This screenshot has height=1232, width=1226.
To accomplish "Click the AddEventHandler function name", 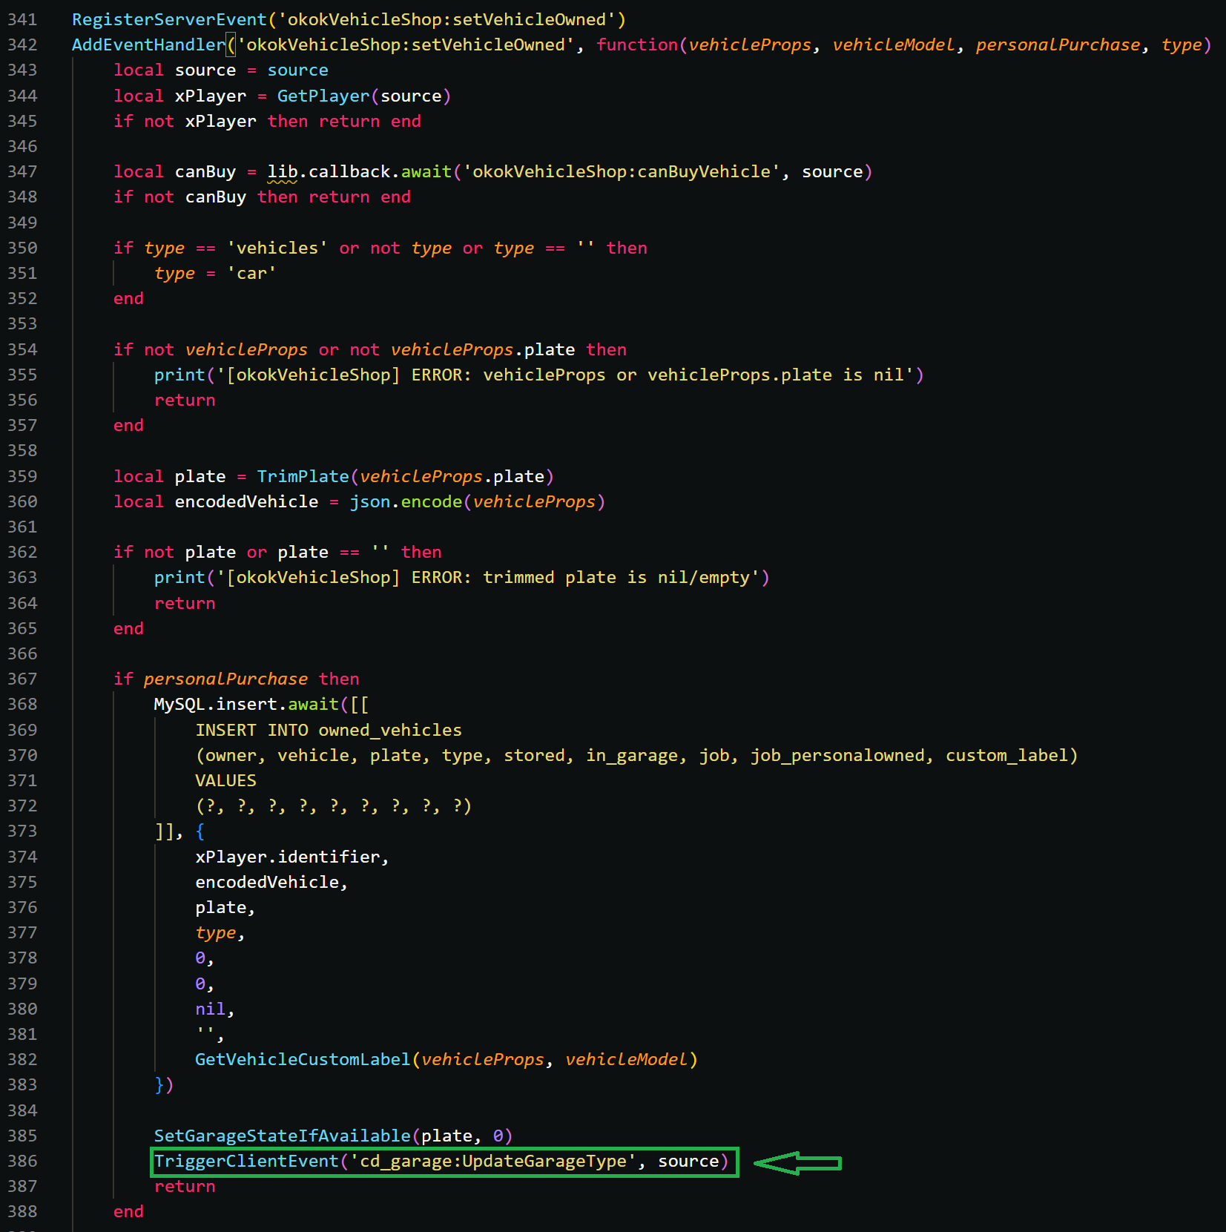I will point(148,45).
